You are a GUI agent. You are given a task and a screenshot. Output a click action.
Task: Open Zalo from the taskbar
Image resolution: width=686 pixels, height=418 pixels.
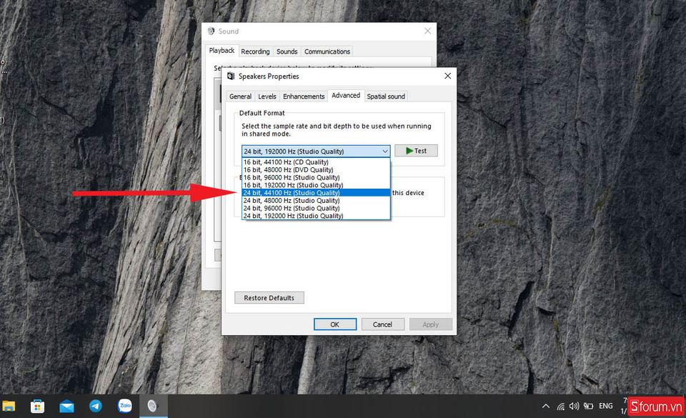tap(124, 406)
